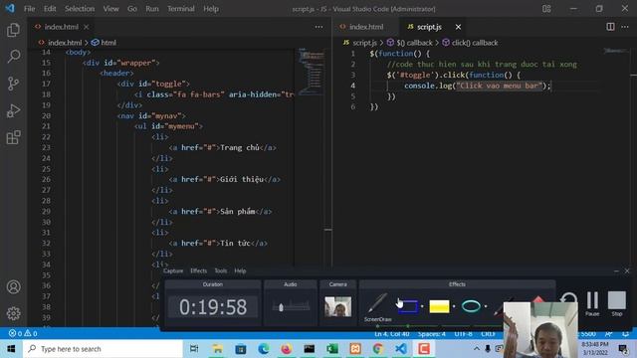Click the customize layout icon in title bar
The height and width of the screenshot is (358, 637).
(x=546, y=9)
